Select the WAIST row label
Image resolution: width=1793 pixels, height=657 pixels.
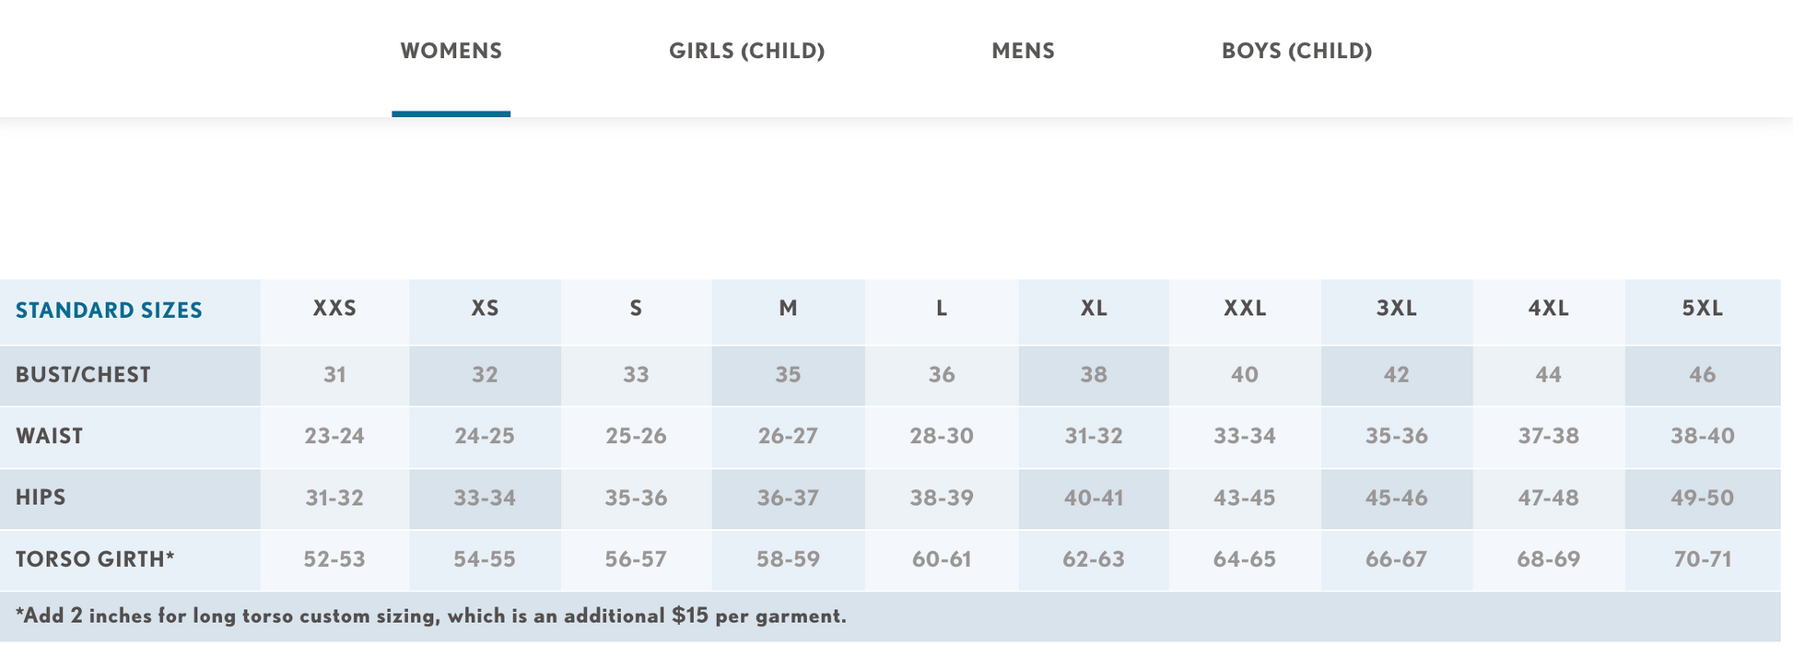[x=50, y=436]
